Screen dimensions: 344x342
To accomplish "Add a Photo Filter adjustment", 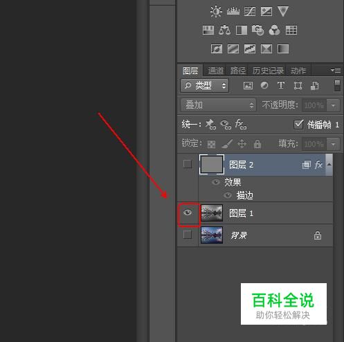I will point(257,30).
